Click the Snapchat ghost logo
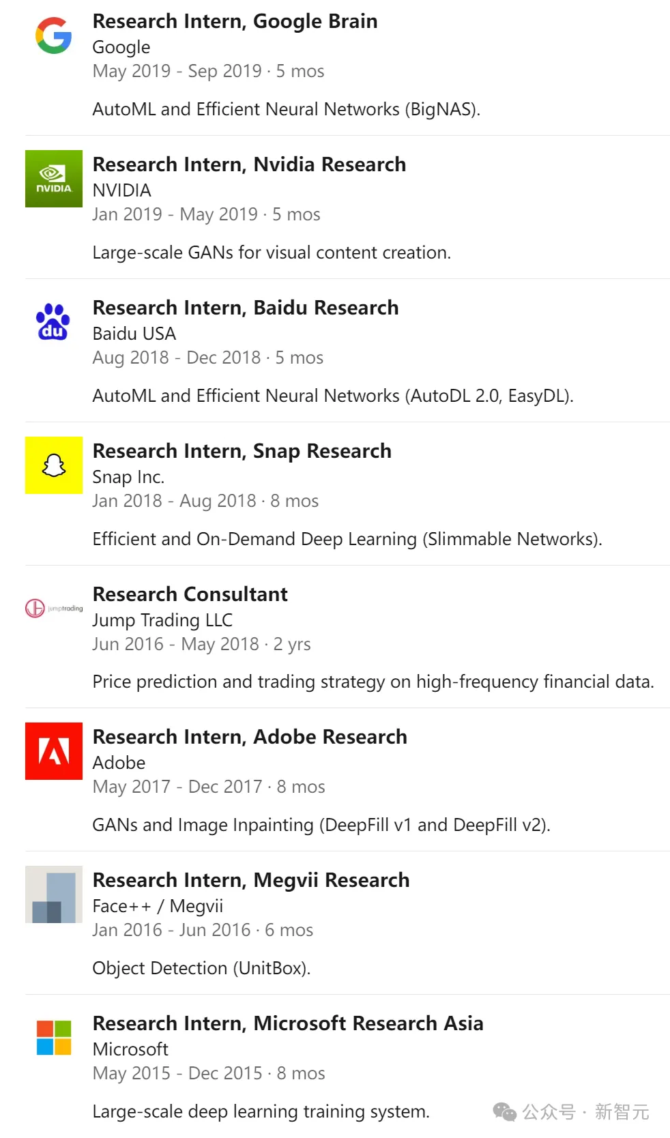This screenshot has height=1138, width=670. [x=53, y=465]
